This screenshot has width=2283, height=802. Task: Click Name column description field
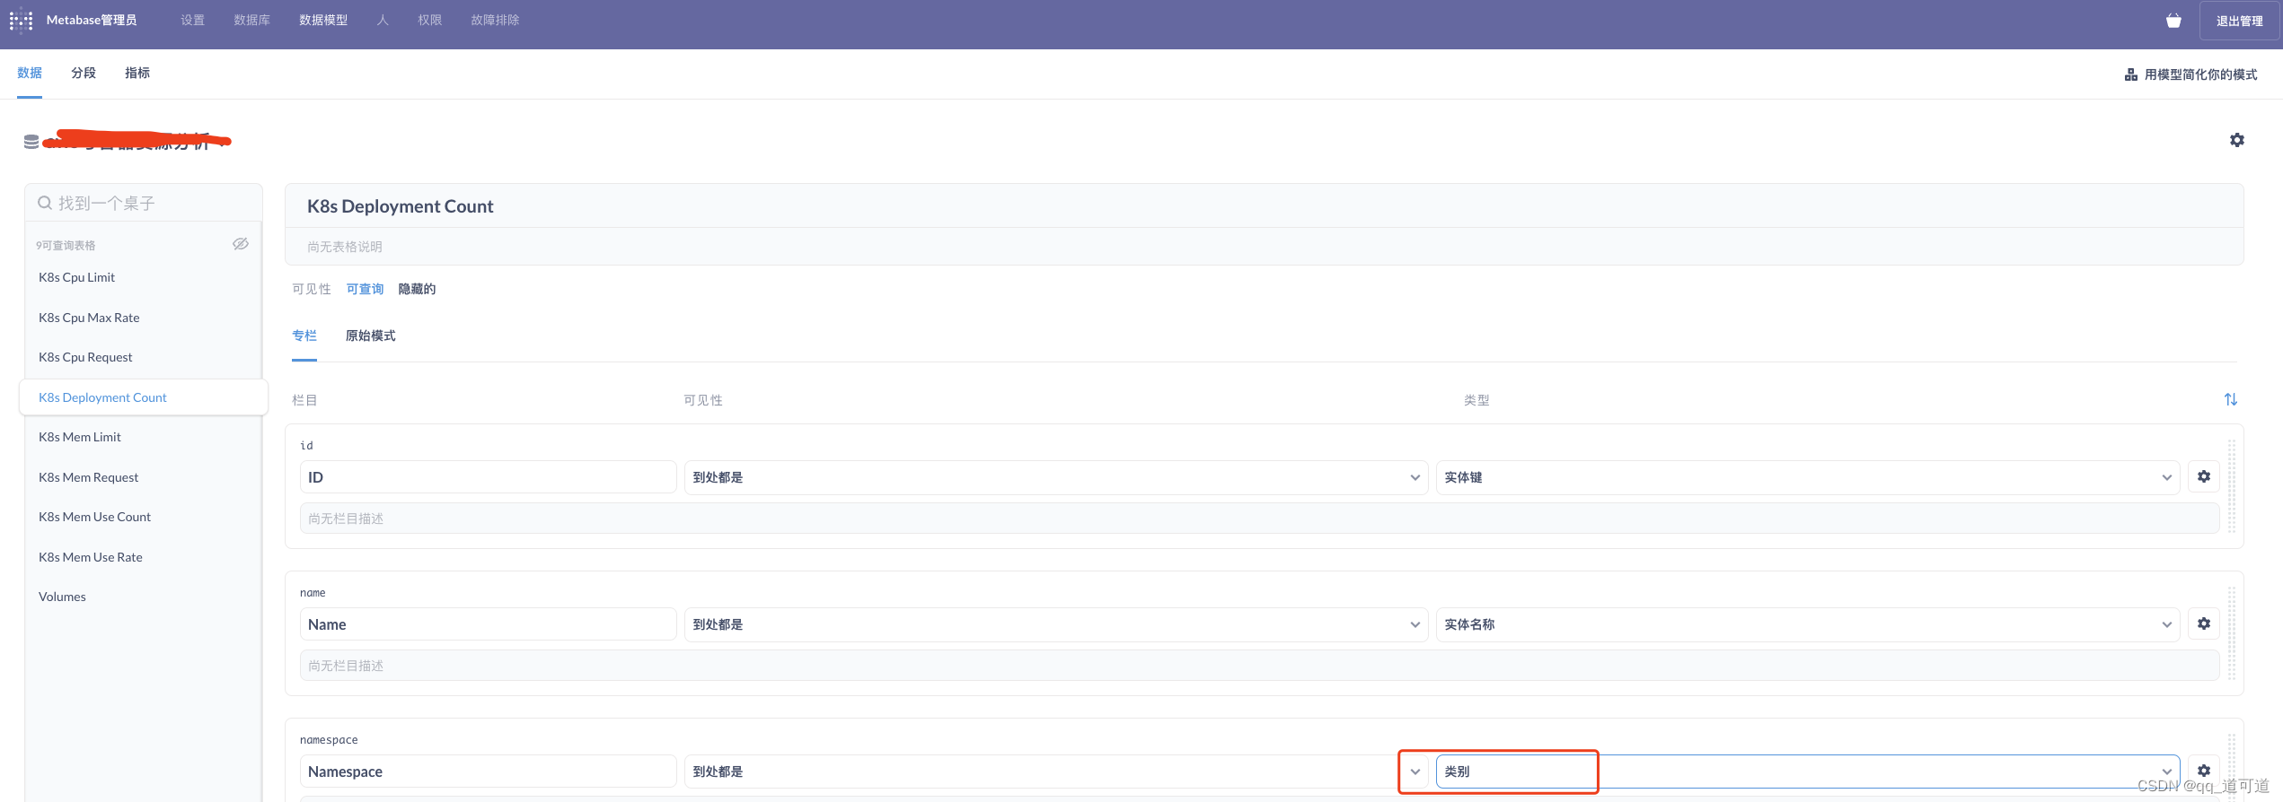[x=1259, y=666]
